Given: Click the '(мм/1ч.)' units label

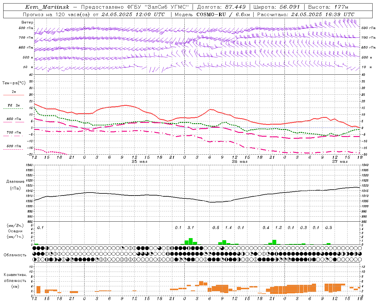Looking at the screenshot, I should [15, 237].
